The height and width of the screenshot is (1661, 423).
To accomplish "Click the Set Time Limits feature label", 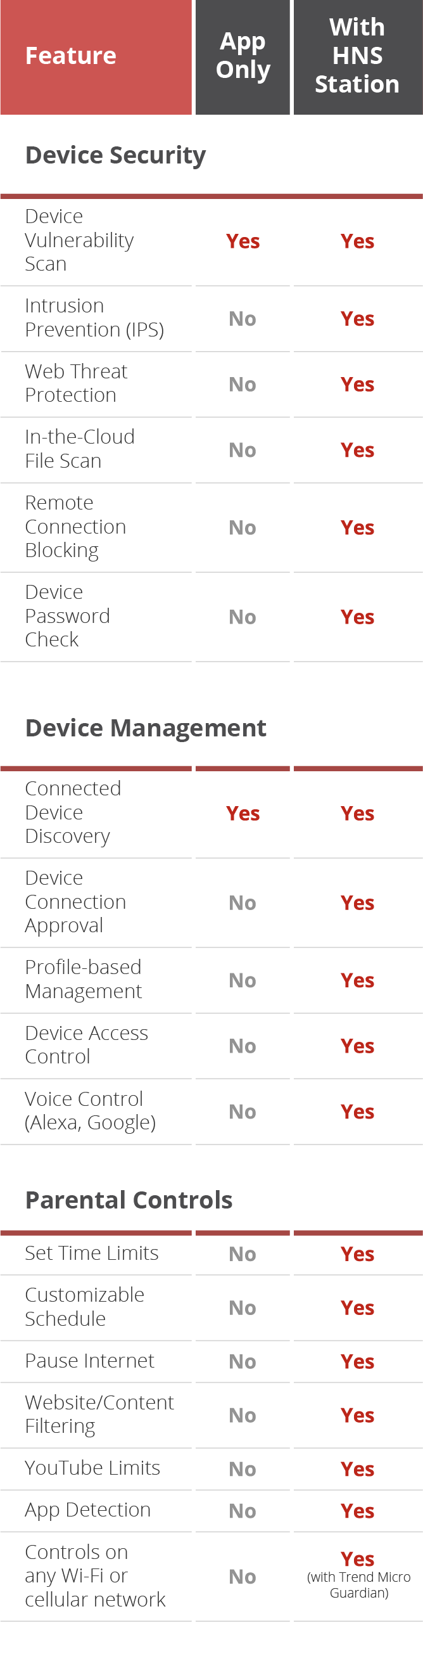I will click(x=91, y=1253).
